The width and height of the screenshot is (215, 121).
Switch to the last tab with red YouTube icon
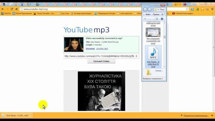tap(185, 4)
